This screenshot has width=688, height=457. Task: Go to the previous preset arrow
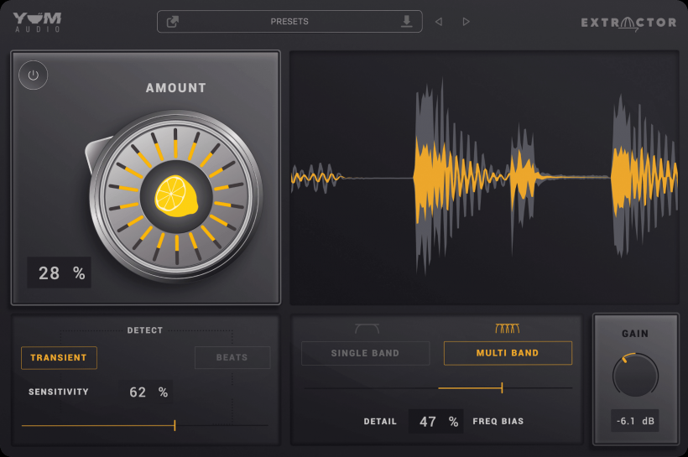(438, 22)
